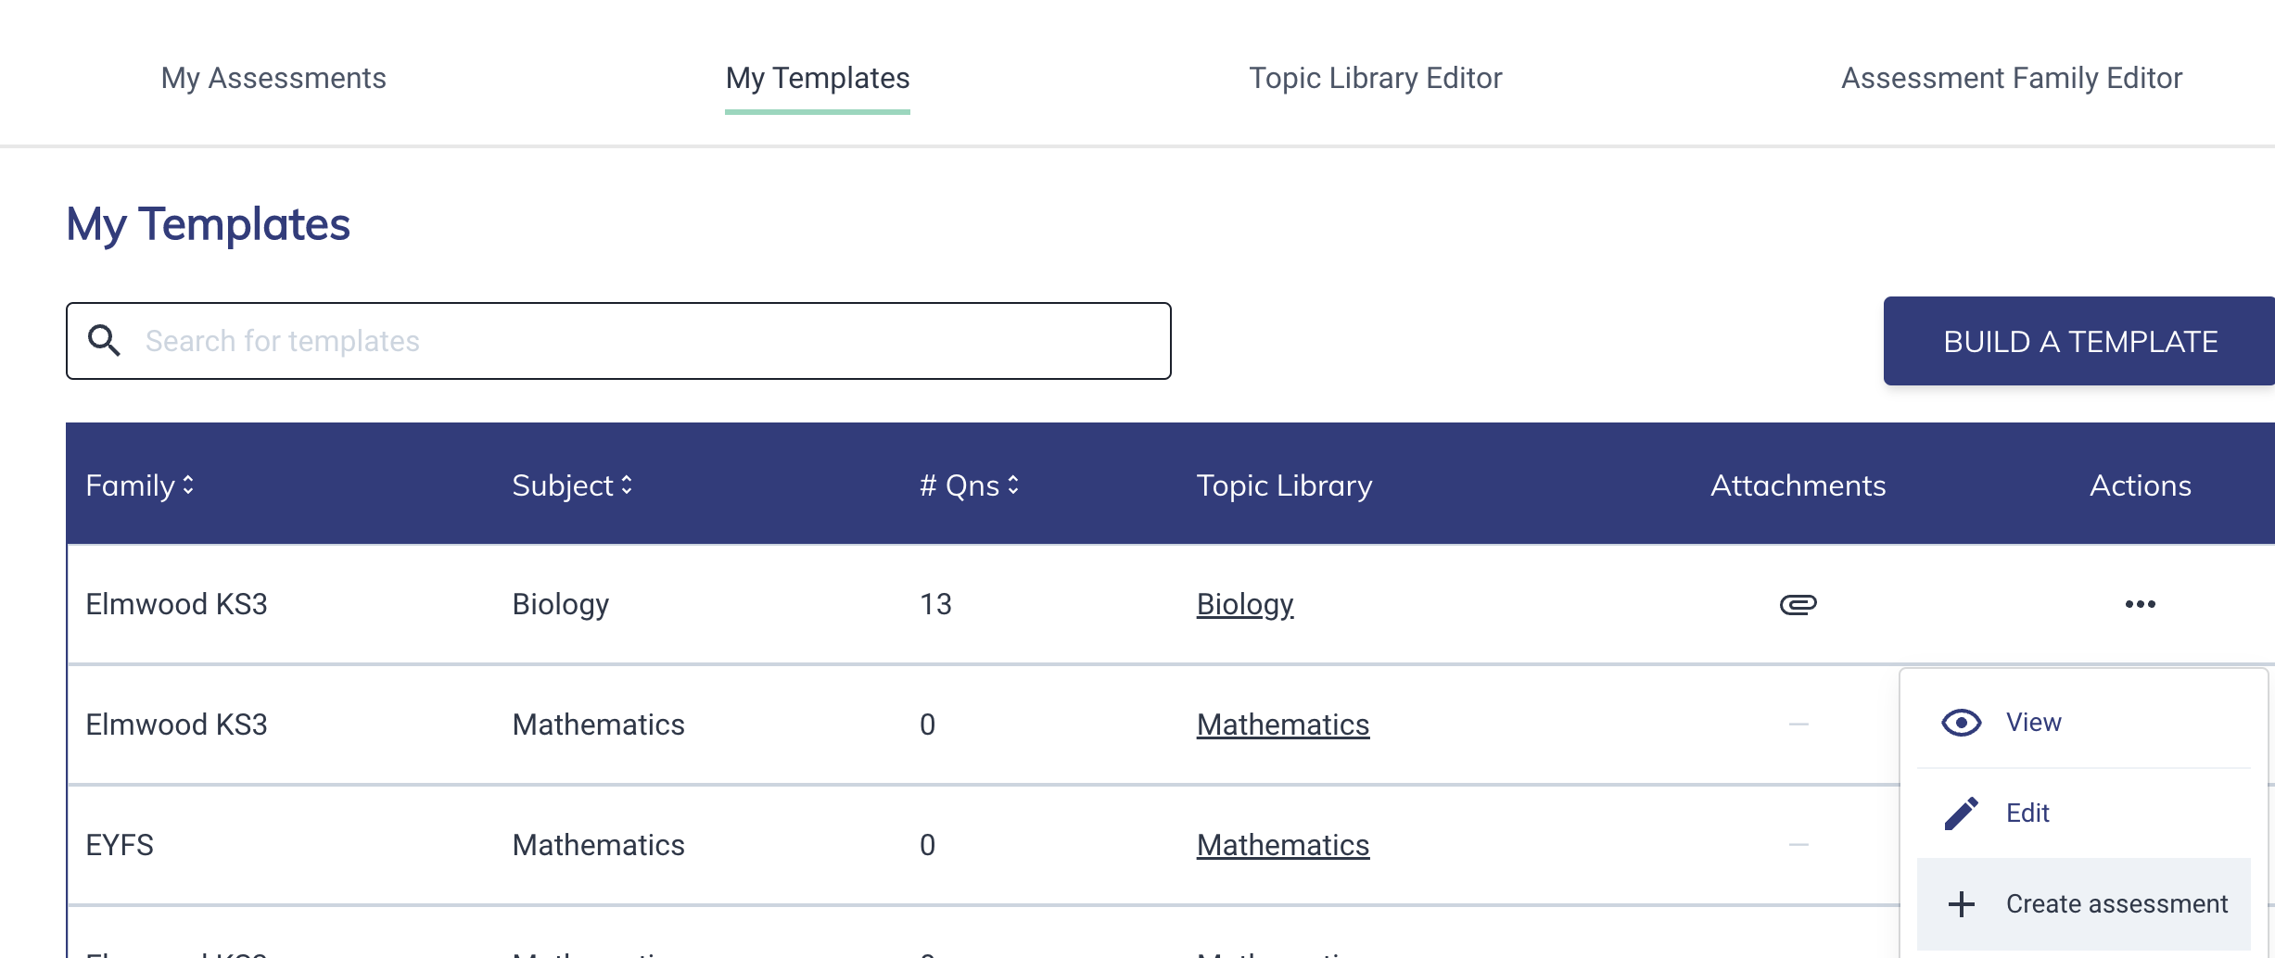
Task: Open Mathematics topic library link for Elmwood KS3
Action: coord(1283,725)
